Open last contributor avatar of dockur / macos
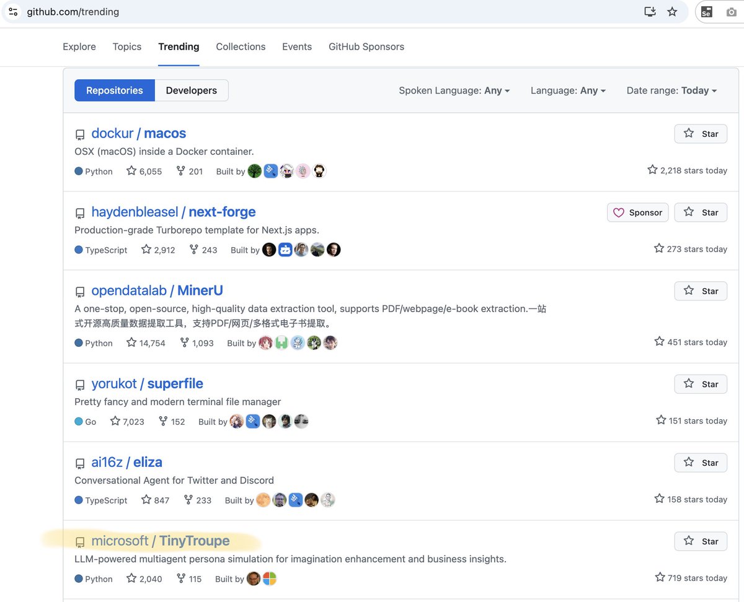744x602 pixels. (x=319, y=171)
